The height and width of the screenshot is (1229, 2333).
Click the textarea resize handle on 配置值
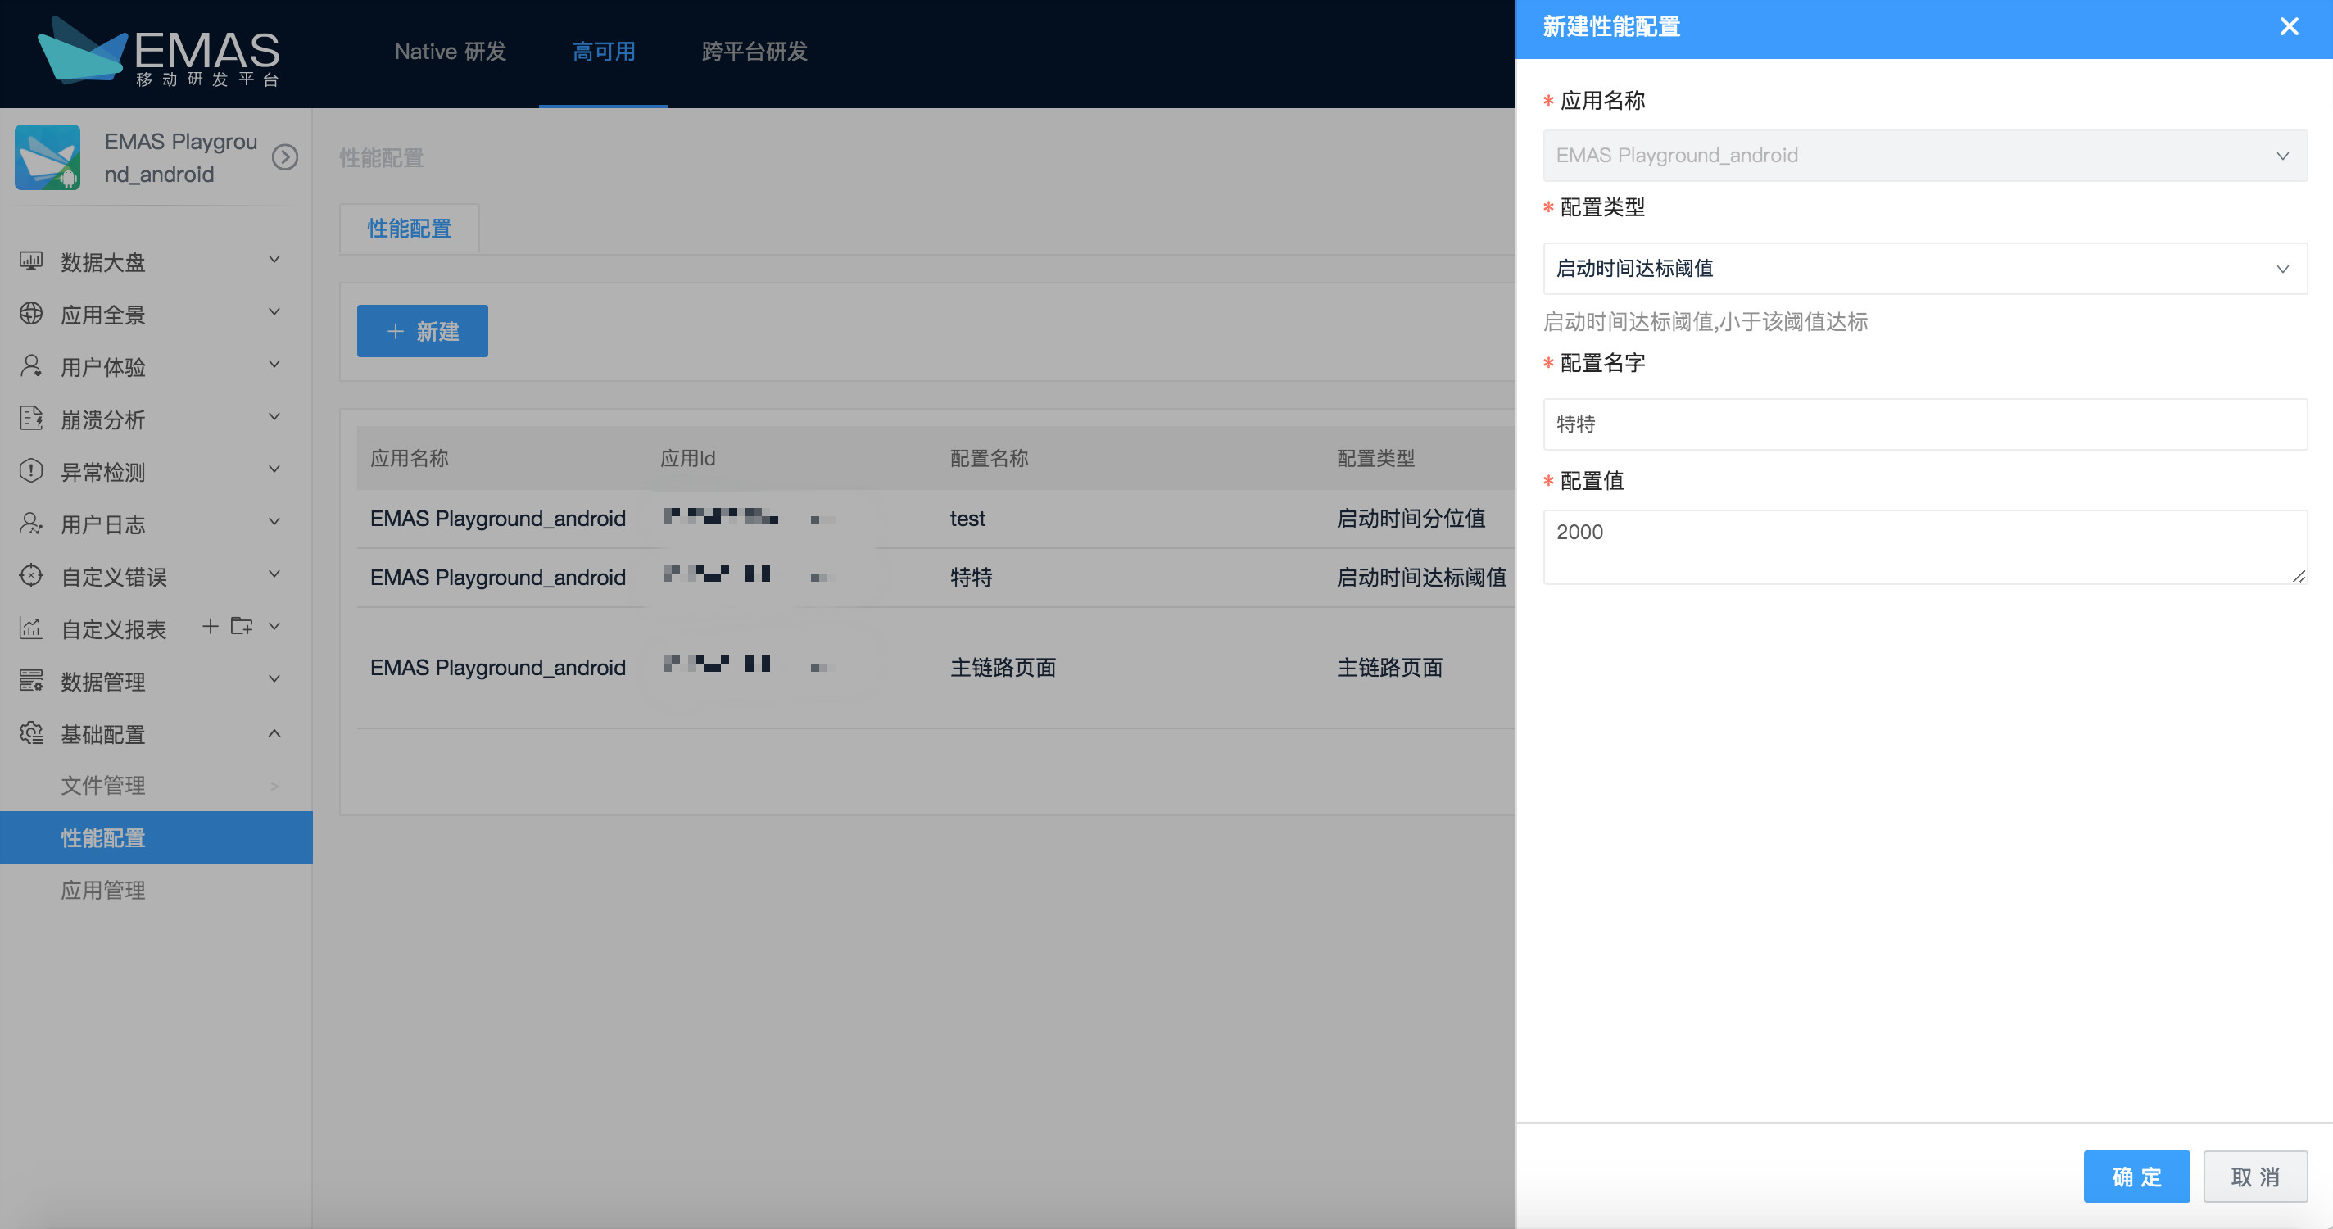click(x=2299, y=576)
